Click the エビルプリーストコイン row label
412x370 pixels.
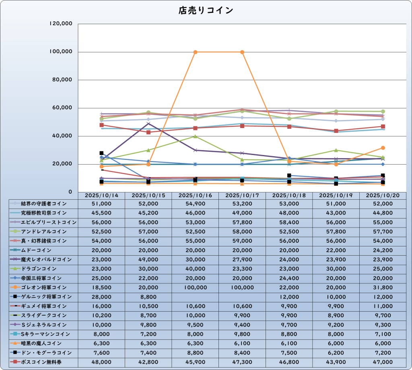point(48,222)
